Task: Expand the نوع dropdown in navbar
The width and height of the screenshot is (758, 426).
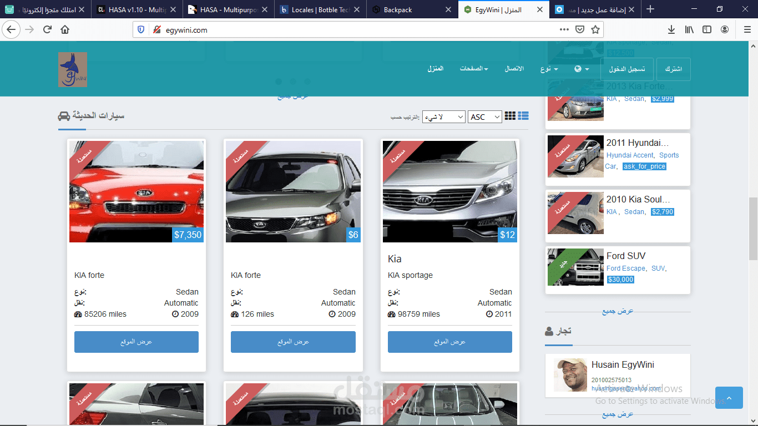Action: (549, 69)
